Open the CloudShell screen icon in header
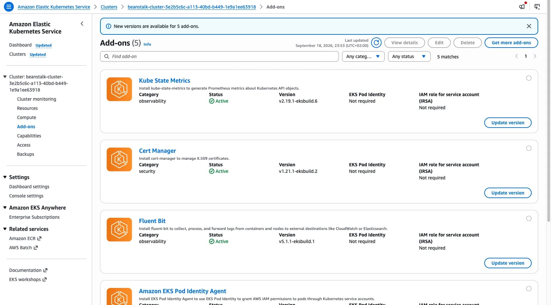 click(x=537, y=7)
